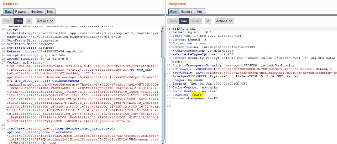Click the highlighted /cart Location value
This screenshot has width=337, height=144.
click(195, 95)
